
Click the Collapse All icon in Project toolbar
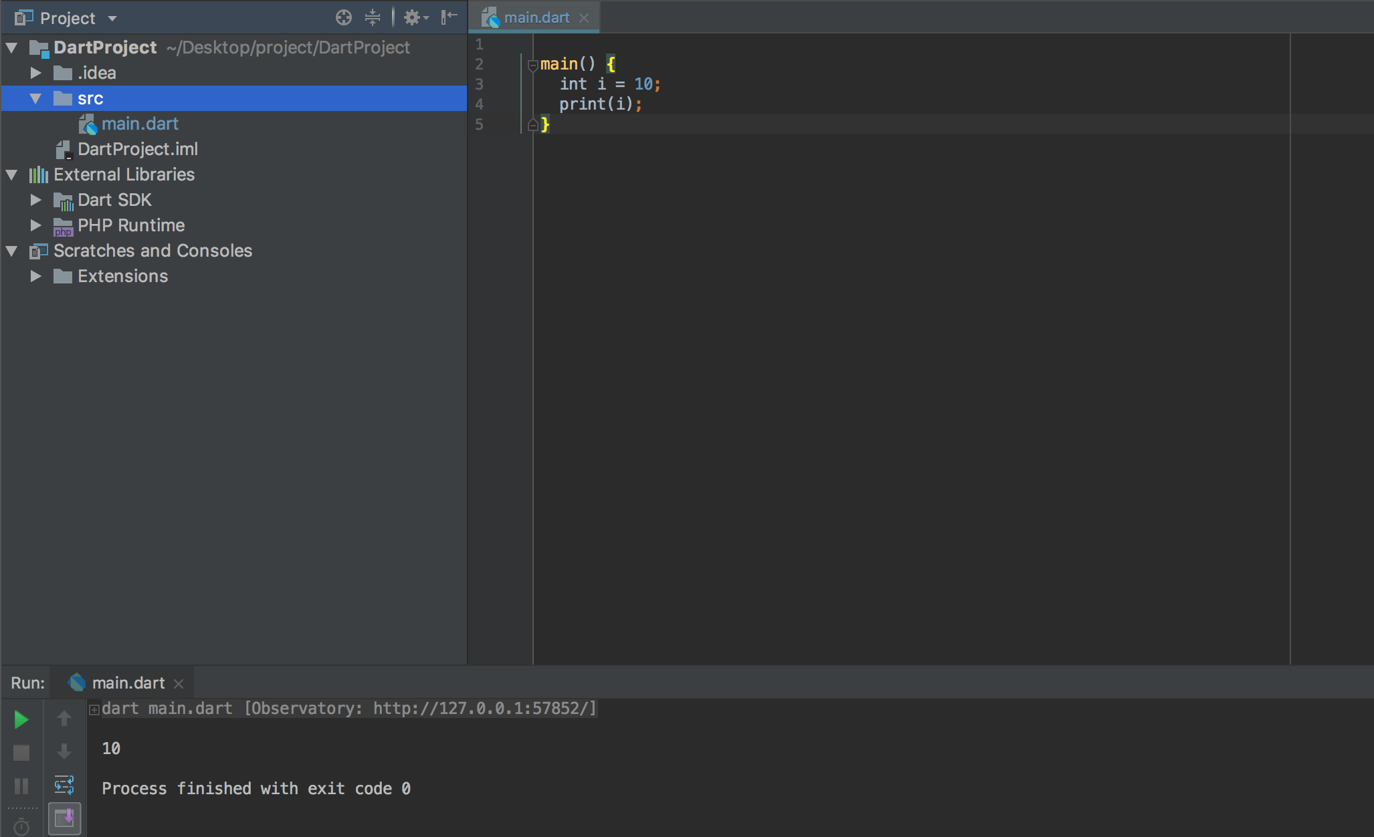pos(373,18)
